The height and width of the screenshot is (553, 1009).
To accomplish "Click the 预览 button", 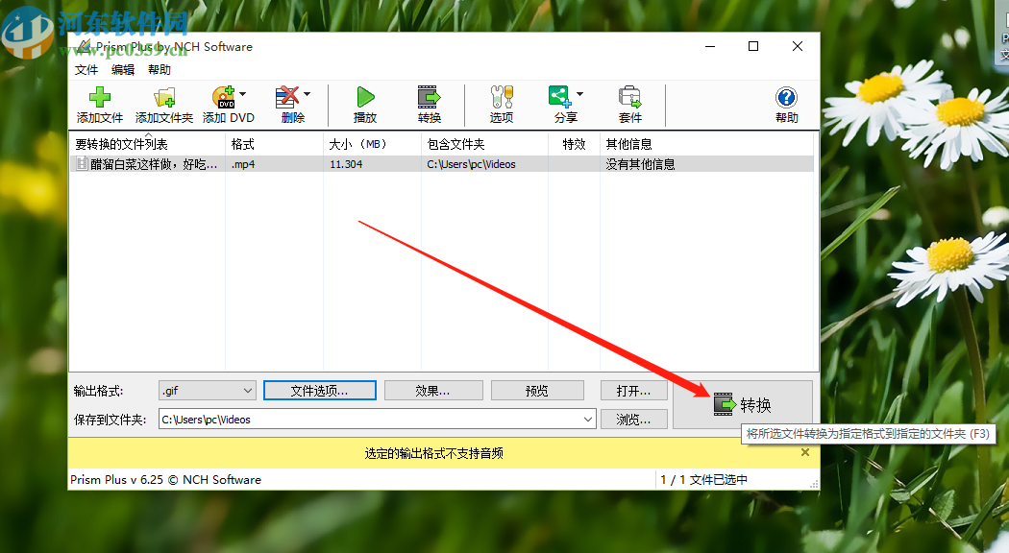I will 537,391.
